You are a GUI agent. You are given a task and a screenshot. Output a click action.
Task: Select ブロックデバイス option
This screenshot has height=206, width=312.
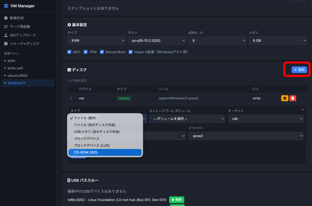[105, 139]
